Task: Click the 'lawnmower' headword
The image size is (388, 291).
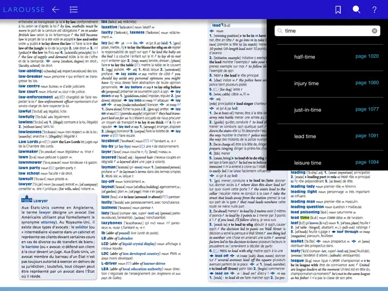Action: click(x=30, y=162)
